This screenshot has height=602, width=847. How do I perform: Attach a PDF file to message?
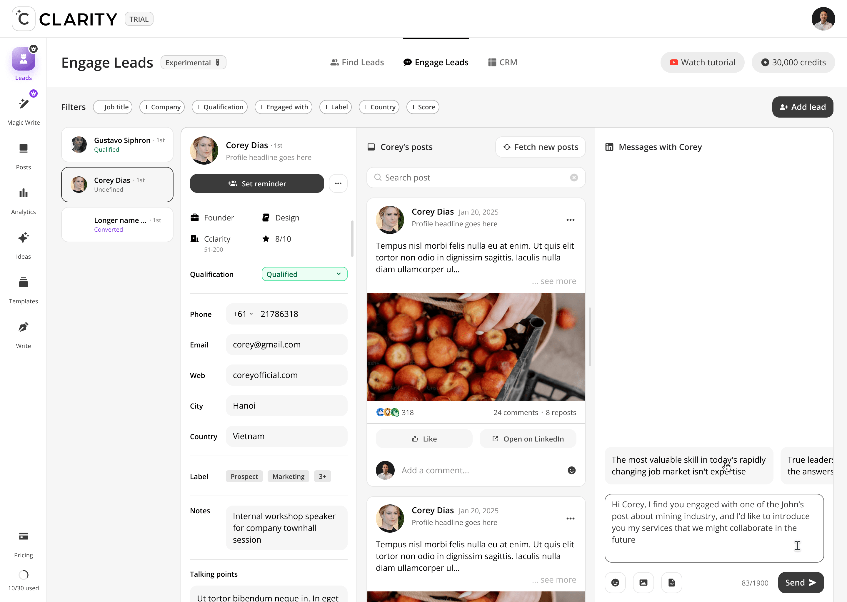click(x=672, y=582)
